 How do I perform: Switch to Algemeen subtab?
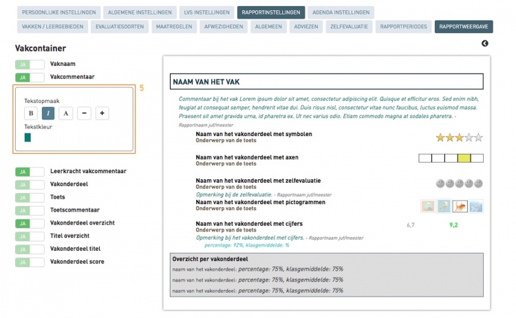268,27
